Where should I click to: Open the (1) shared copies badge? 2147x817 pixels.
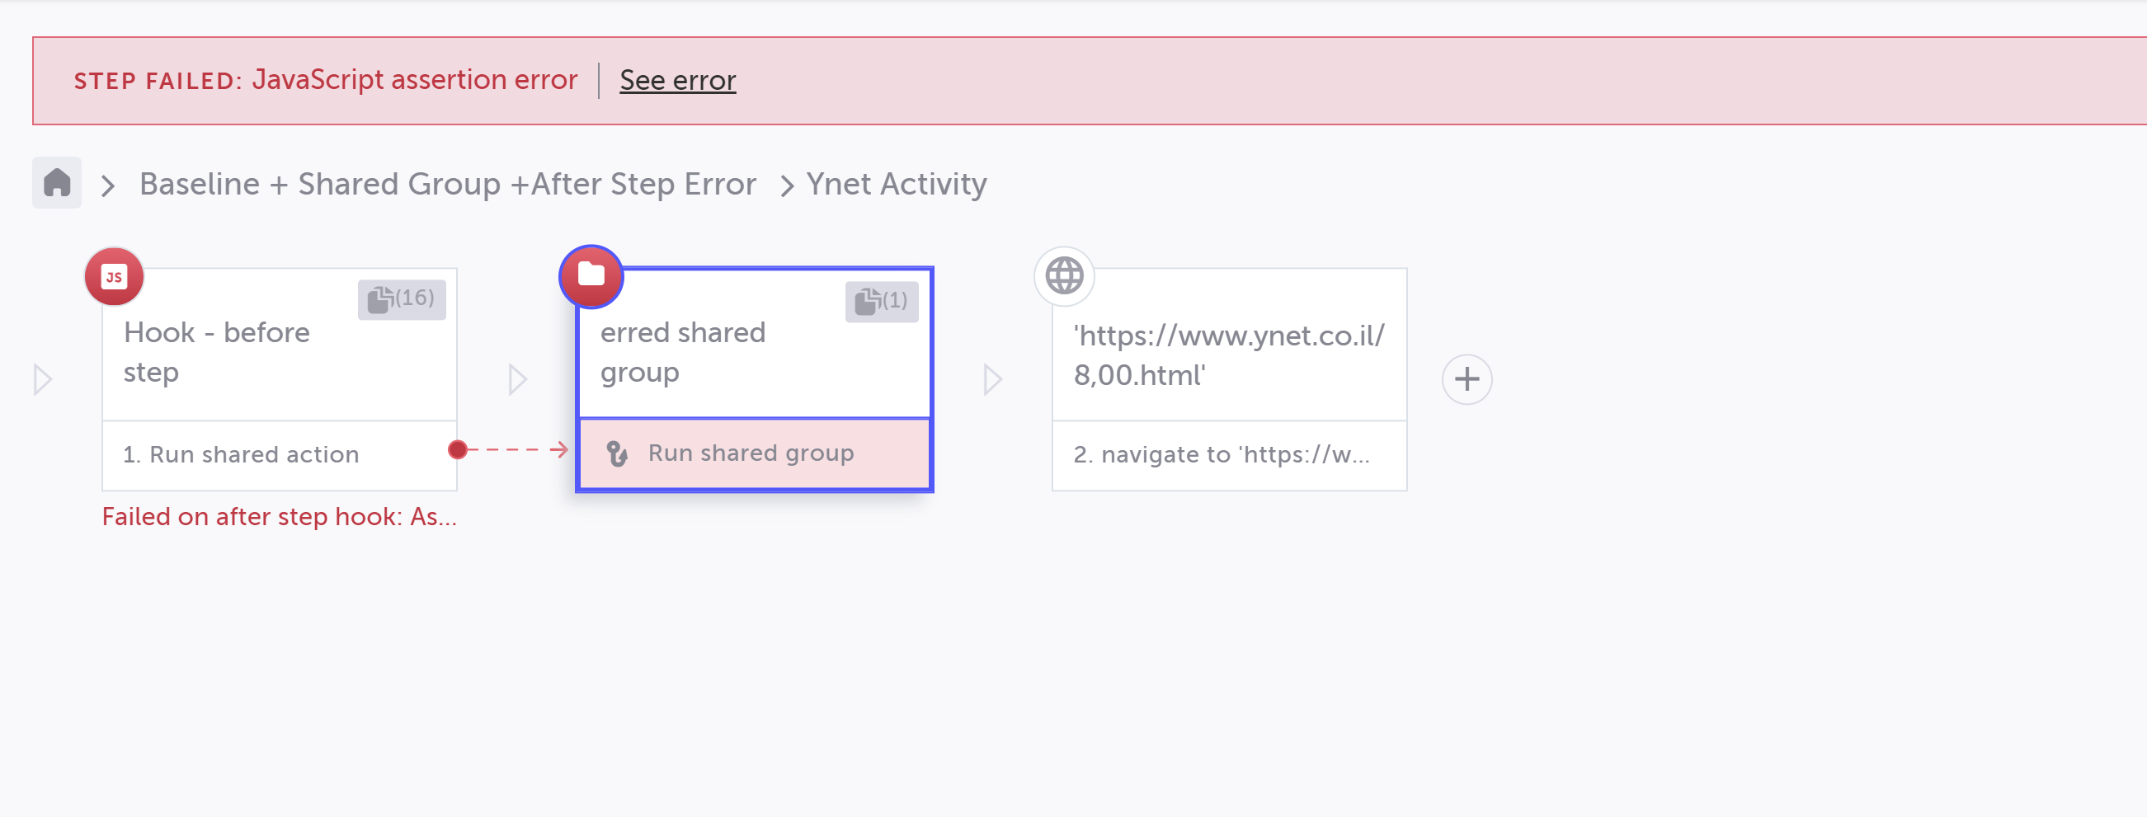(x=881, y=301)
